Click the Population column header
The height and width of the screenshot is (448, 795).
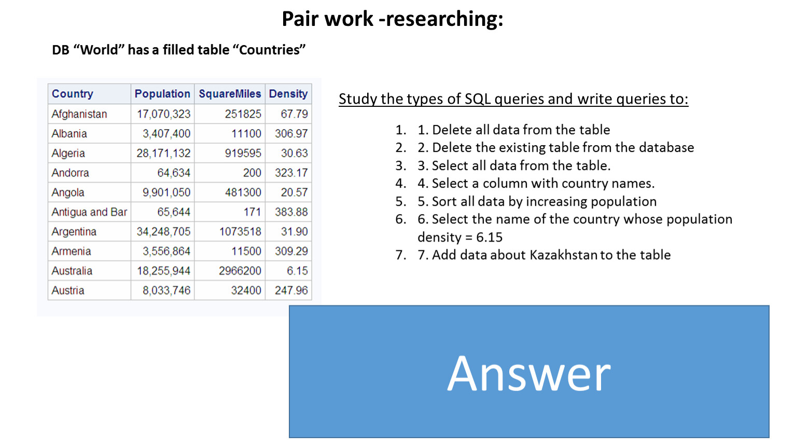coord(162,94)
